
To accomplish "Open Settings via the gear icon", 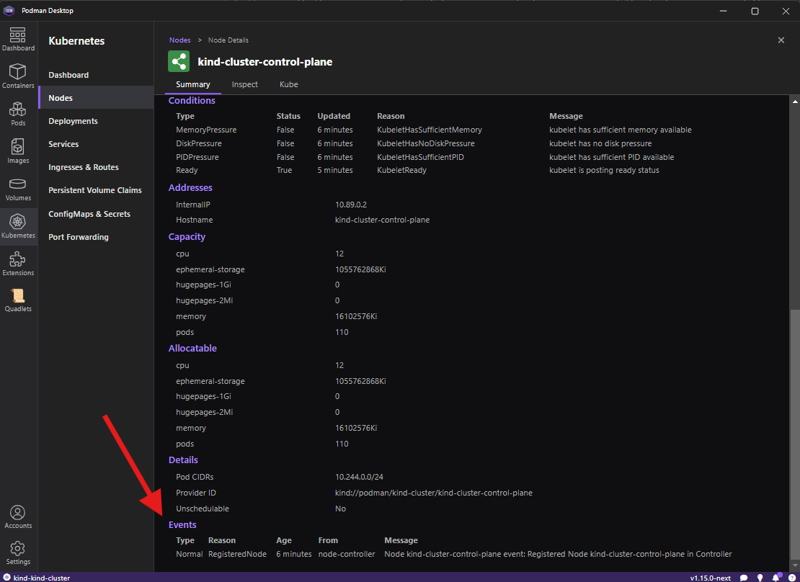I will coord(18,553).
